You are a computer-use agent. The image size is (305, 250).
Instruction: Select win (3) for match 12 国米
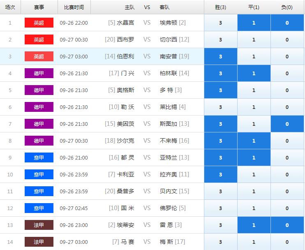tap(221, 208)
